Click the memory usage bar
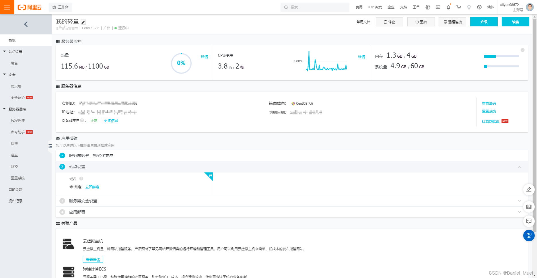The image size is (537, 278). coord(501,56)
